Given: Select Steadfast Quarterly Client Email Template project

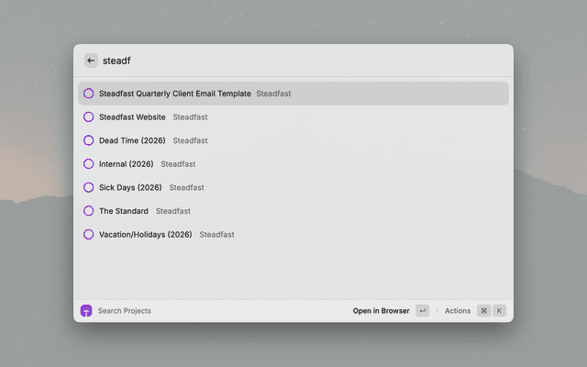Looking at the screenshot, I should click(x=174, y=94).
